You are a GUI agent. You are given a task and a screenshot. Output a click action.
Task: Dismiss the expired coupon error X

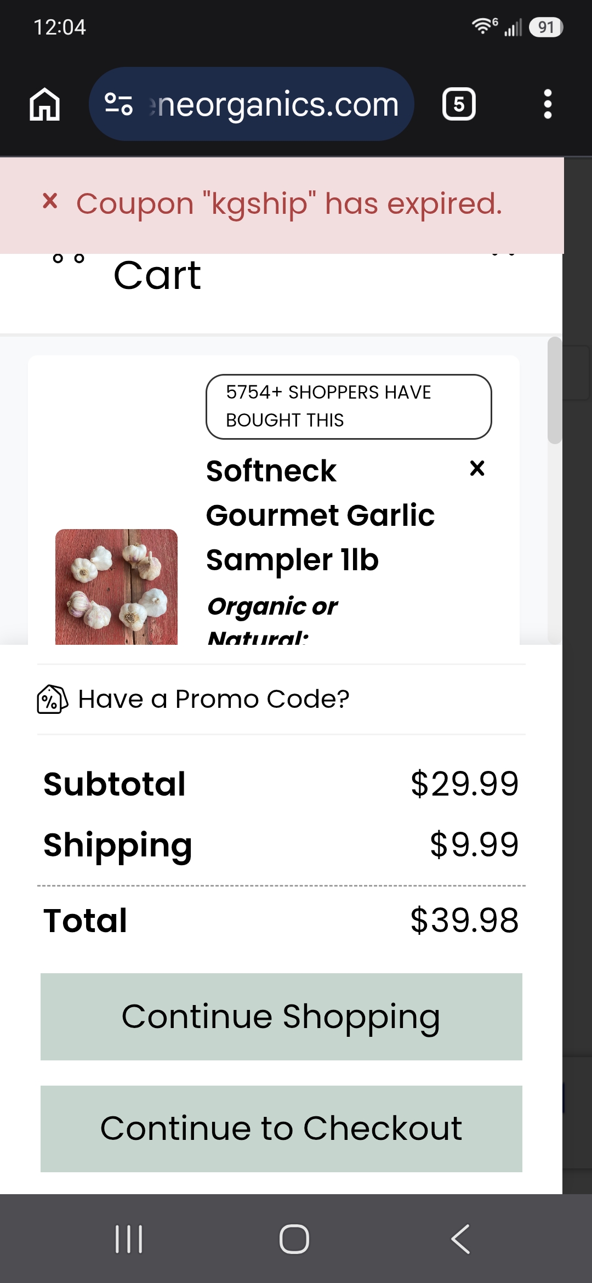tap(50, 201)
